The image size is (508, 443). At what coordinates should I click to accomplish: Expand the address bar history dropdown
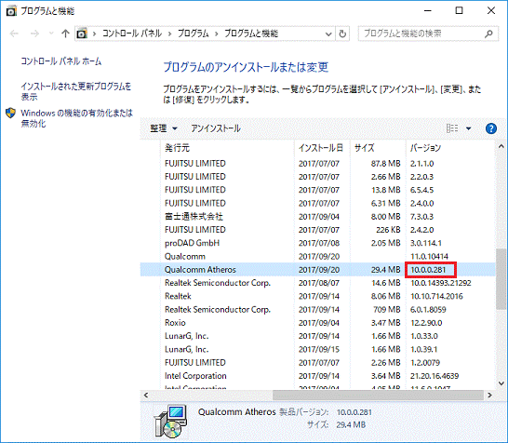point(328,34)
